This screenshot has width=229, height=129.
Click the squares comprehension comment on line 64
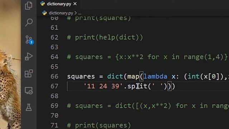click(147, 57)
